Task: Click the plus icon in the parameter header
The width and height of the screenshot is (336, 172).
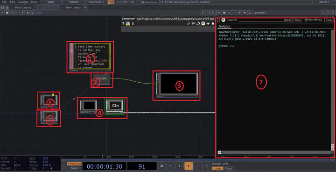Action: coord(208,24)
